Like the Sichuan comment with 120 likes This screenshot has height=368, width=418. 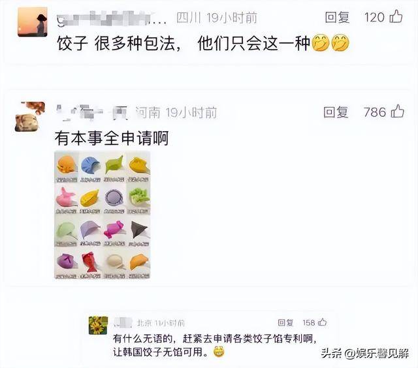pos(396,16)
